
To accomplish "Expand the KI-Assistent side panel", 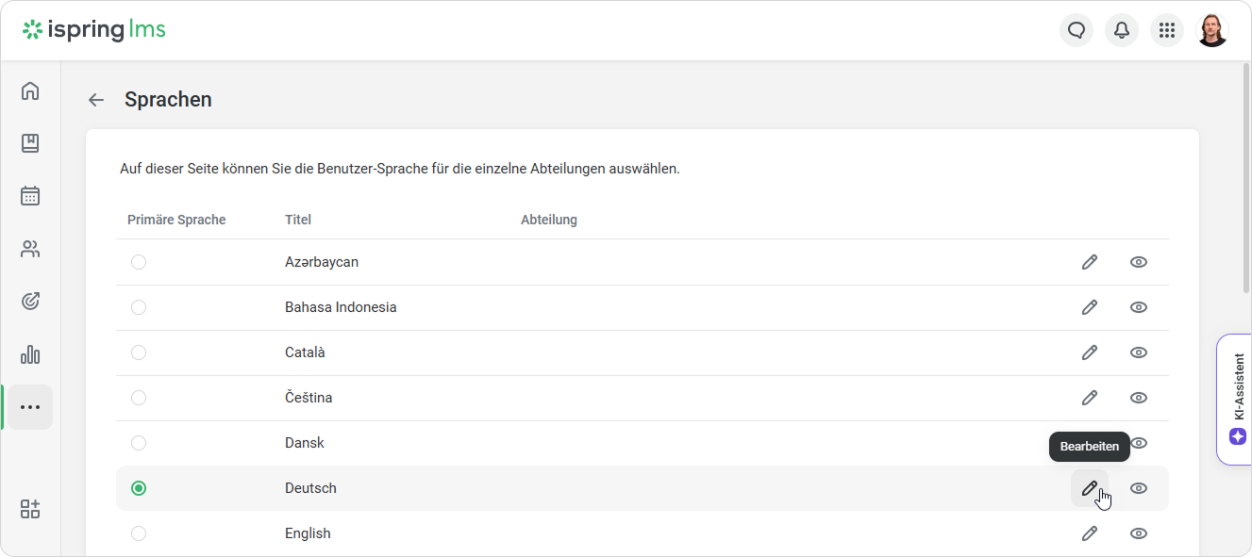I will 1237,400.
